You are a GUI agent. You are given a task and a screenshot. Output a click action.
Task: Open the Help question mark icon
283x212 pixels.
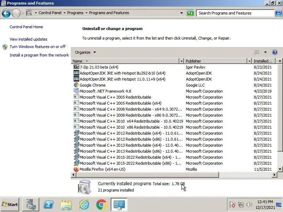[x=275, y=52]
